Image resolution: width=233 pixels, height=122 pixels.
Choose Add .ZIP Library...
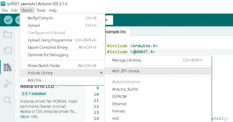(x=158, y=71)
